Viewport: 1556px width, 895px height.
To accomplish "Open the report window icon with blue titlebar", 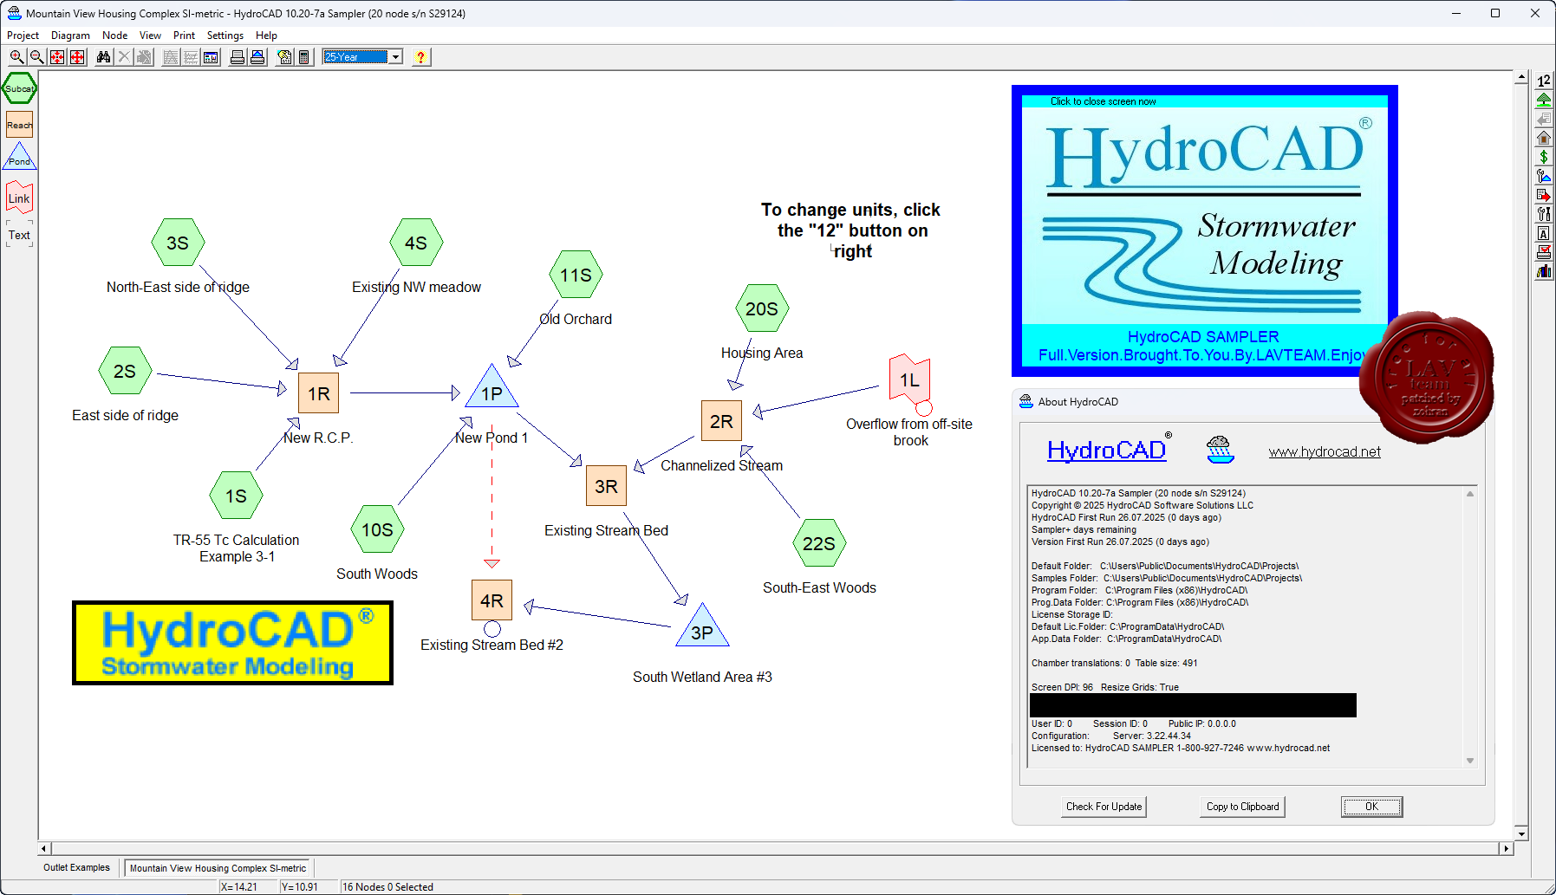I will 211,57.
